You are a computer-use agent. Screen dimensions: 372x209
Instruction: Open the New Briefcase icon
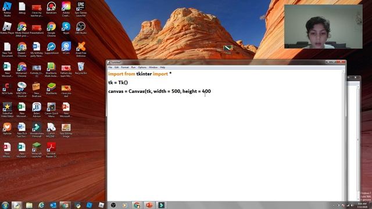click(37, 89)
